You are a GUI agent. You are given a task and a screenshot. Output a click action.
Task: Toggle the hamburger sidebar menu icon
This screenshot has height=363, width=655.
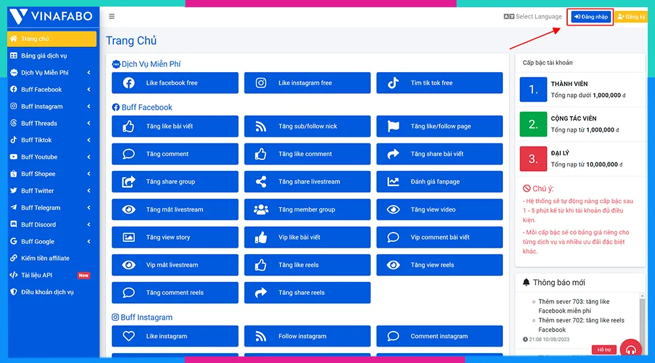pos(111,16)
